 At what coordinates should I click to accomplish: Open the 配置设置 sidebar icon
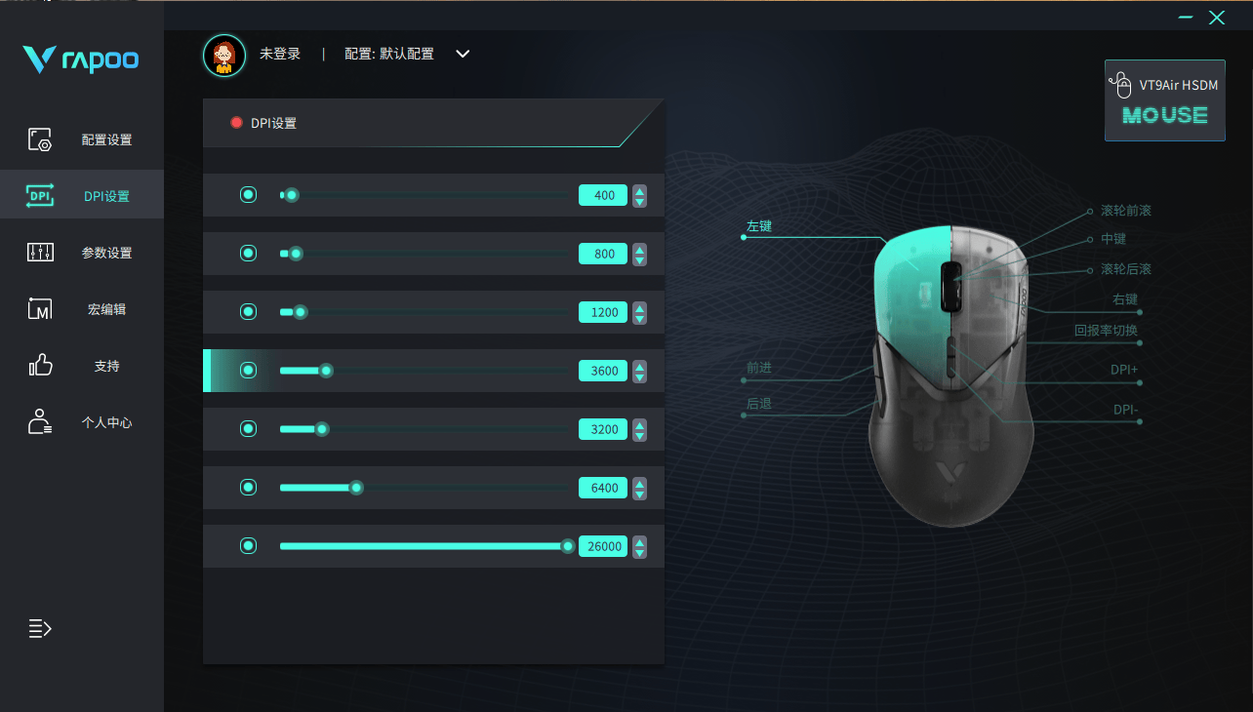pos(40,139)
